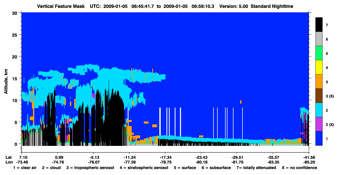Click the yellow stratospheric aerosol swatch

[x=319, y=67]
